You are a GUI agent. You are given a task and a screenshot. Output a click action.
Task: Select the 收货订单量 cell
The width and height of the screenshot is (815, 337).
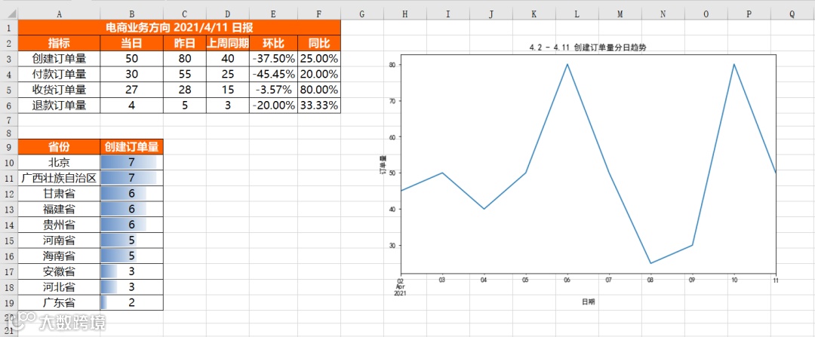pyautogui.click(x=60, y=90)
